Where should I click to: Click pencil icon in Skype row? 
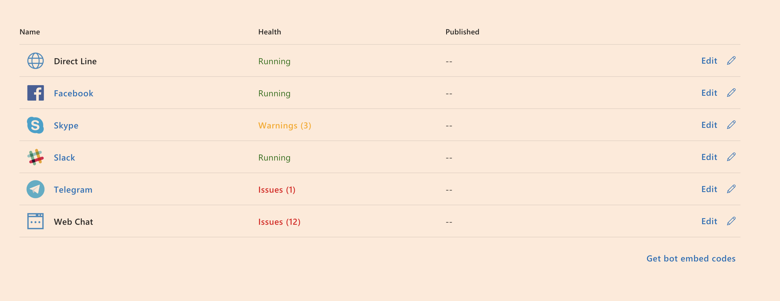[731, 125]
